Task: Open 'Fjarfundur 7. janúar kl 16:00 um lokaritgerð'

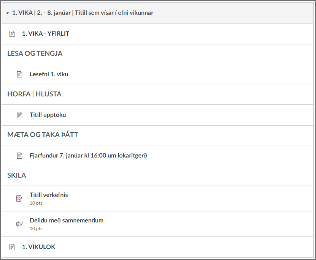Action: [x=88, y=155]
